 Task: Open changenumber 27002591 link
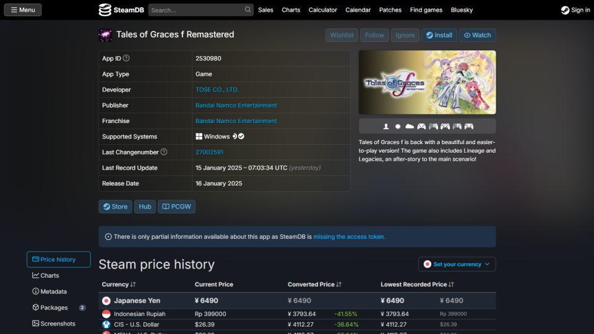[x=209, y=152]
